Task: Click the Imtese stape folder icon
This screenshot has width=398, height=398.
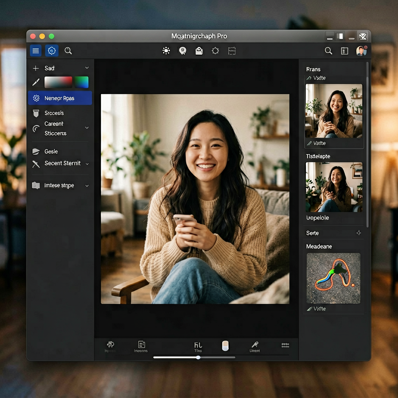Action: tap(36, 185)
